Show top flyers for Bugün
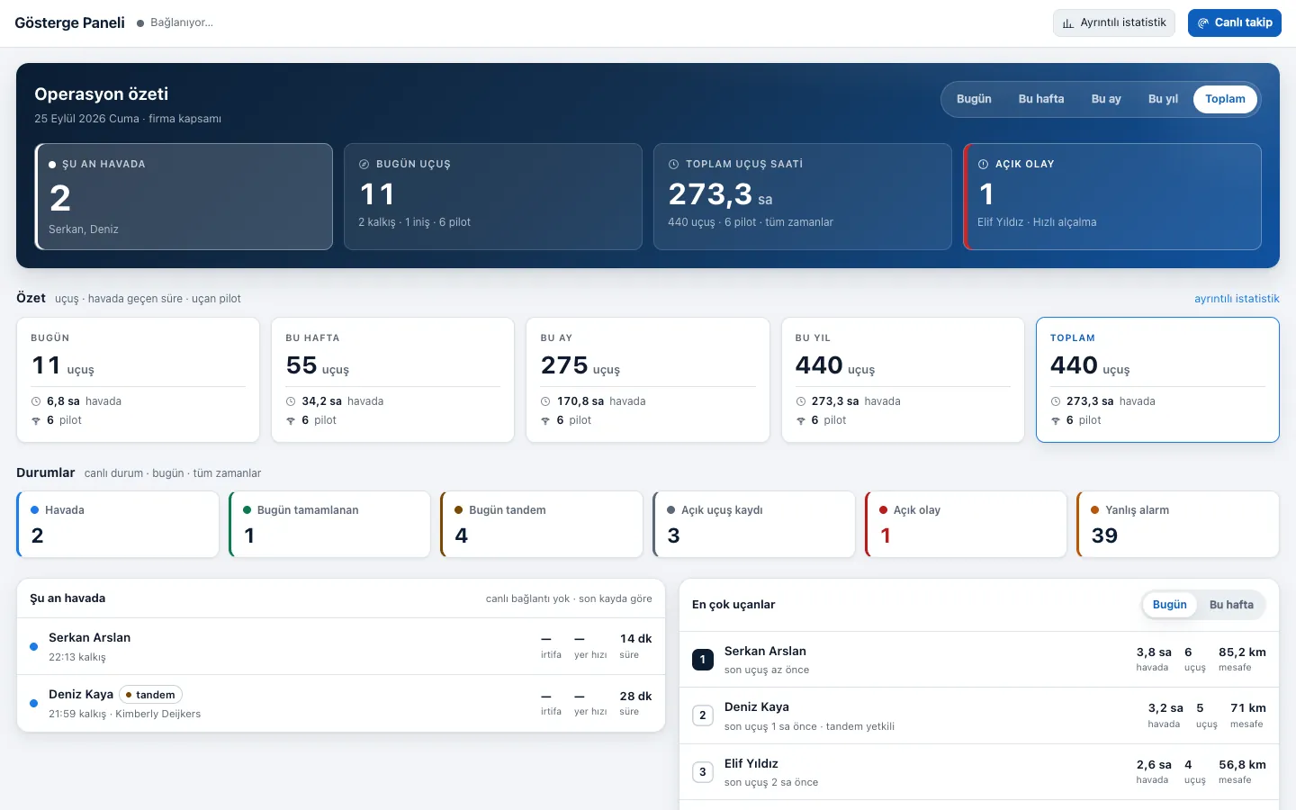Image resolution: width=1296 pixels, height=810 pixels. coord(1170,605)
